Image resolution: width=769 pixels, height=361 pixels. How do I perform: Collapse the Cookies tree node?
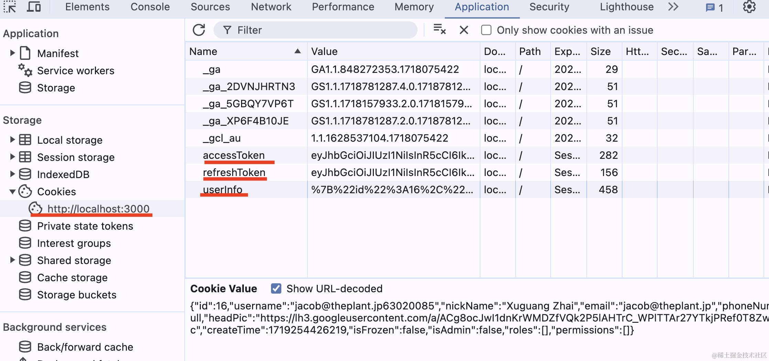coord(12,192)
